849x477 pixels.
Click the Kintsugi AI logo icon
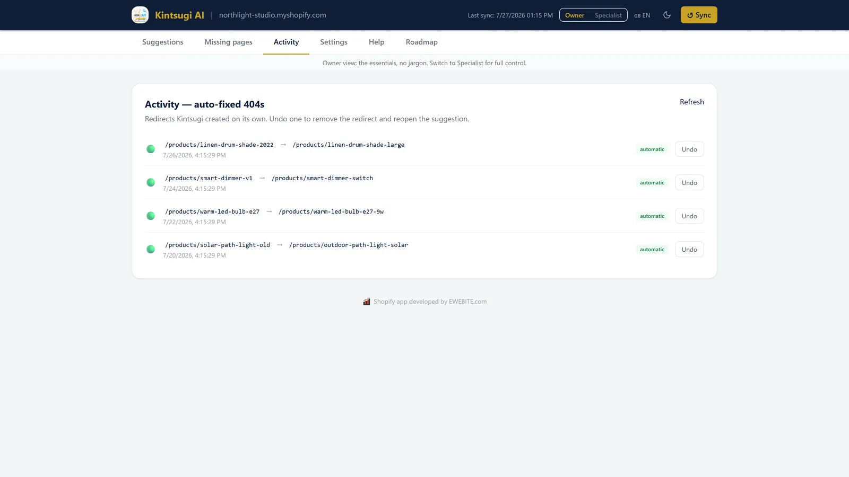tap(140, 15)
